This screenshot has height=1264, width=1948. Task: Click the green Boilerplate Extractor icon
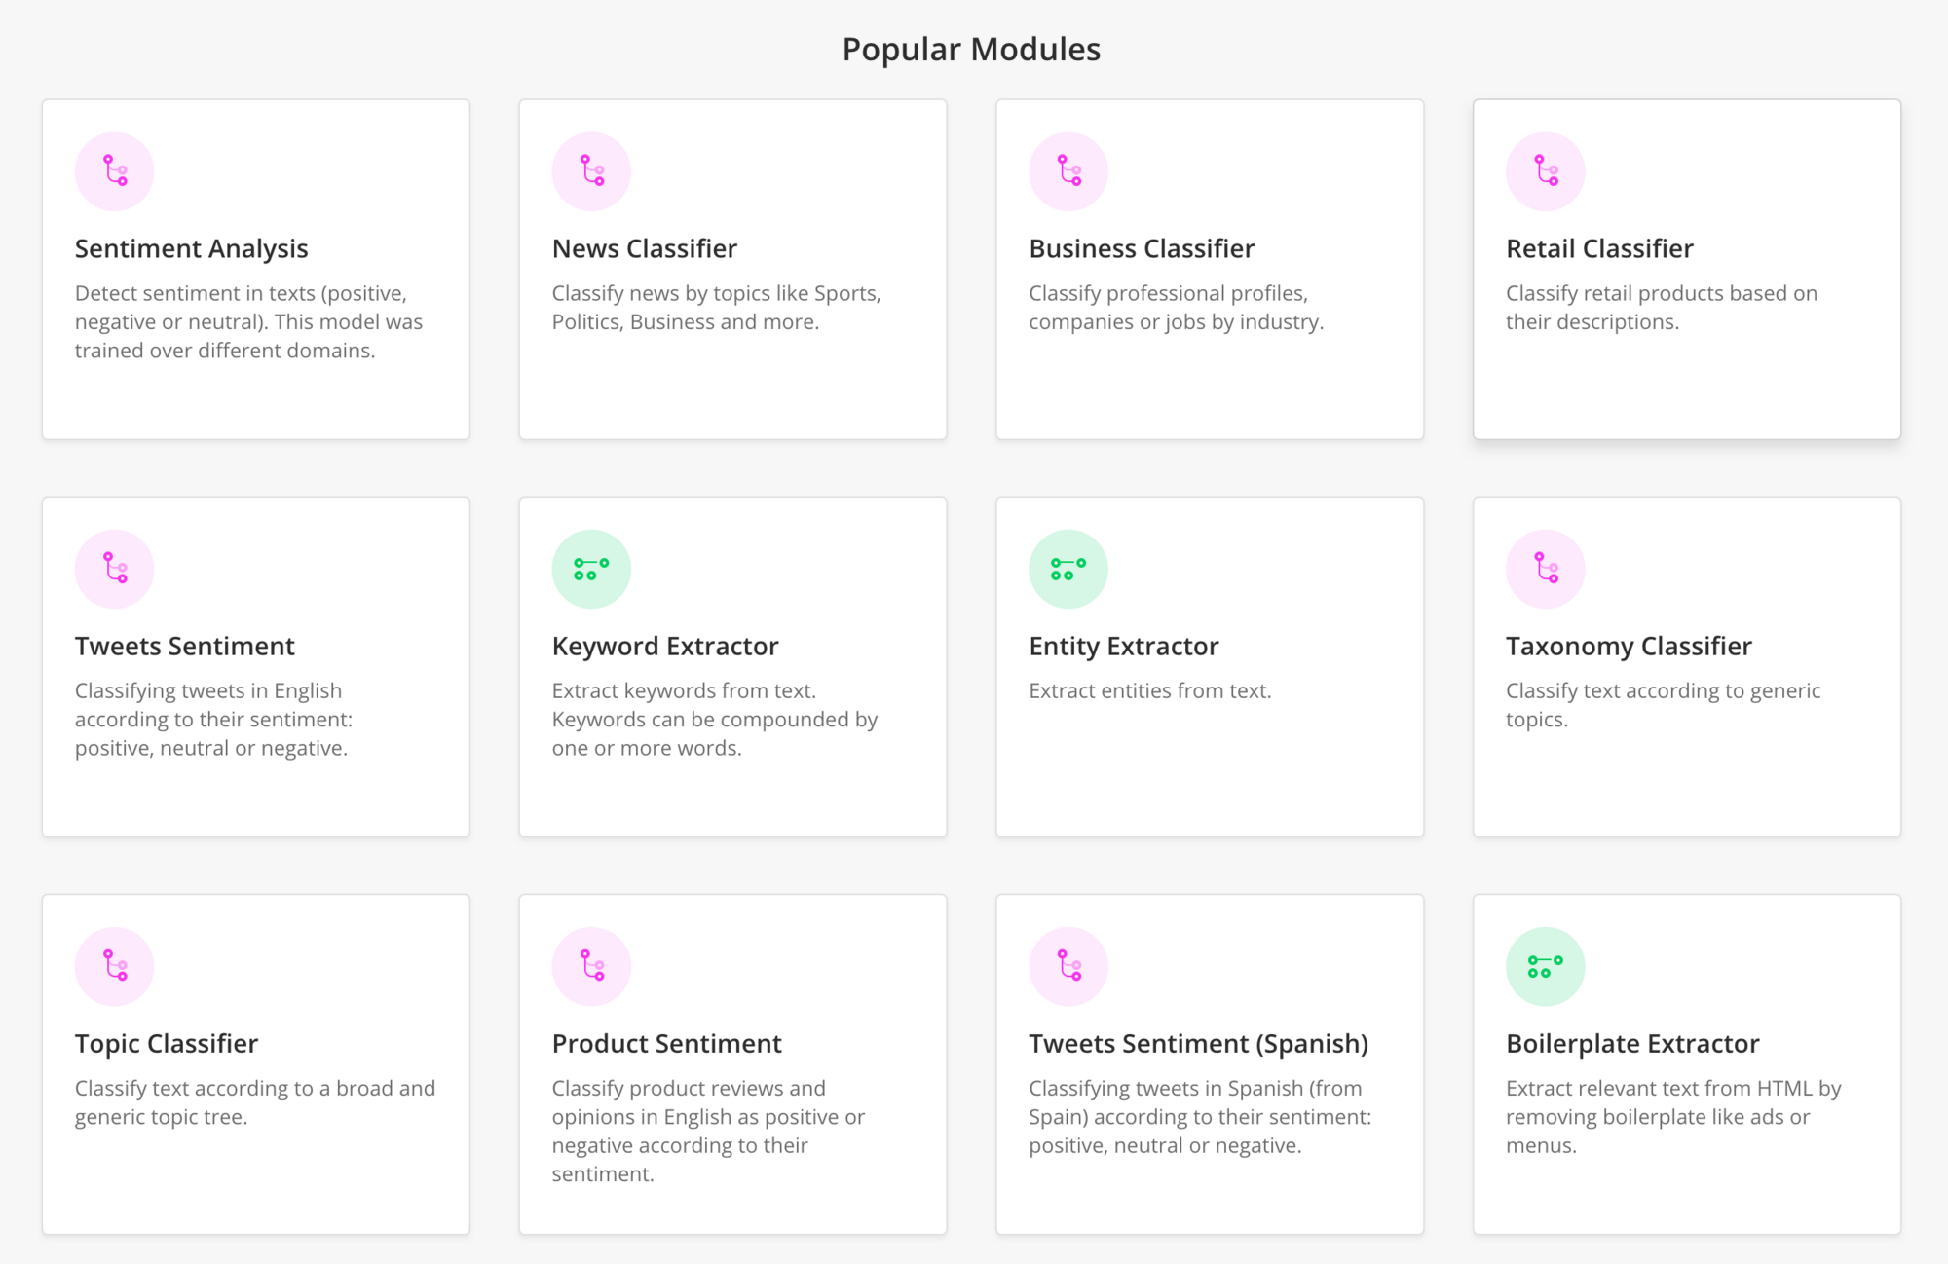[x=1544, y=965]
